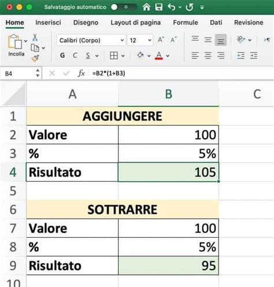Expand the fill color arrow
The image size is (274, 287).
coord(149,56)
